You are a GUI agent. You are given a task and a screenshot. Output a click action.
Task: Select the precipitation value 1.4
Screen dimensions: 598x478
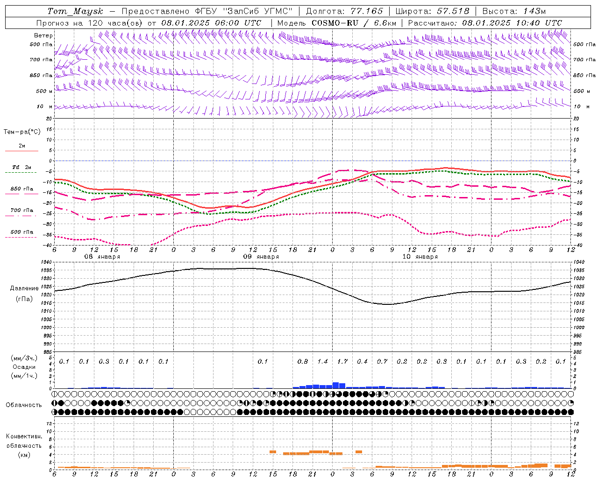click(322, 362)
